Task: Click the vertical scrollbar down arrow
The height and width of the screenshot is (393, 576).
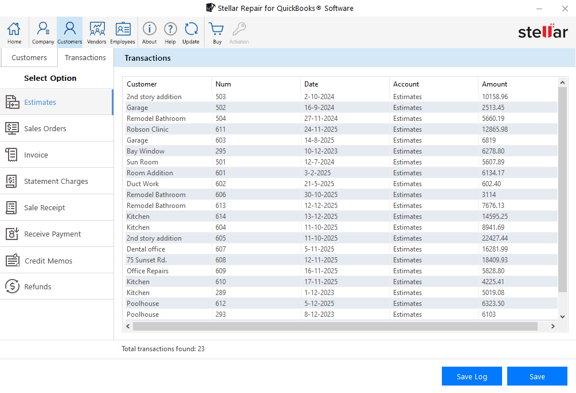Action: (562, 316)
